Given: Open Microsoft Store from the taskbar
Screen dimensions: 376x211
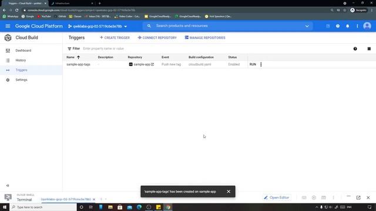Looking at the screenshot, I should (x=120, y=207).
